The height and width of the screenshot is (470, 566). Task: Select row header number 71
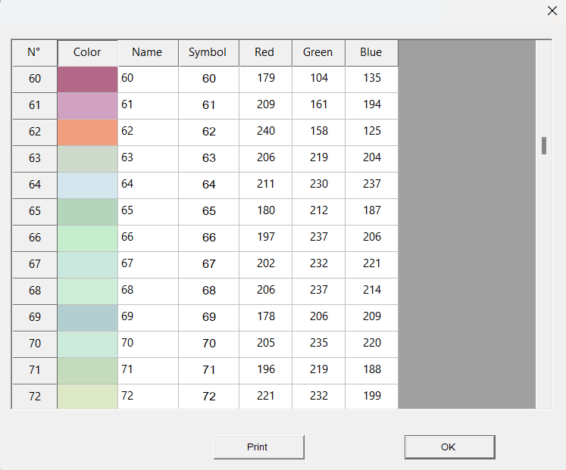35,371
